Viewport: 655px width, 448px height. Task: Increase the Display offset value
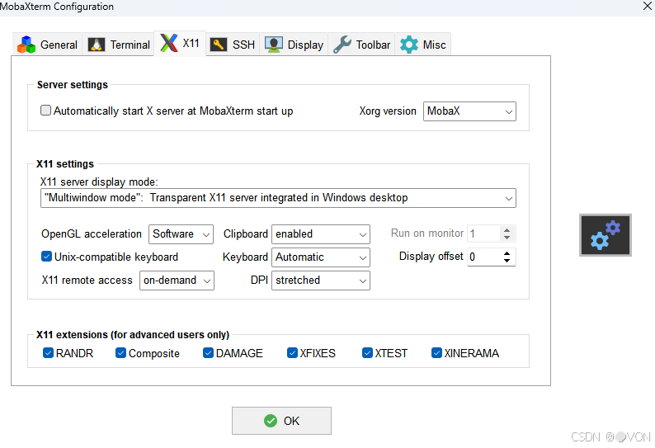pos(507,252)
